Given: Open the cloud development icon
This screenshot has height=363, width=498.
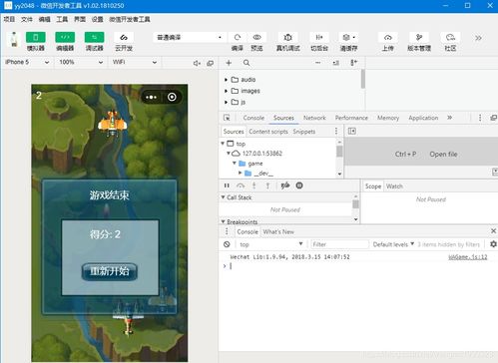Looking at the screenshot, I should (x=124, y=37).
